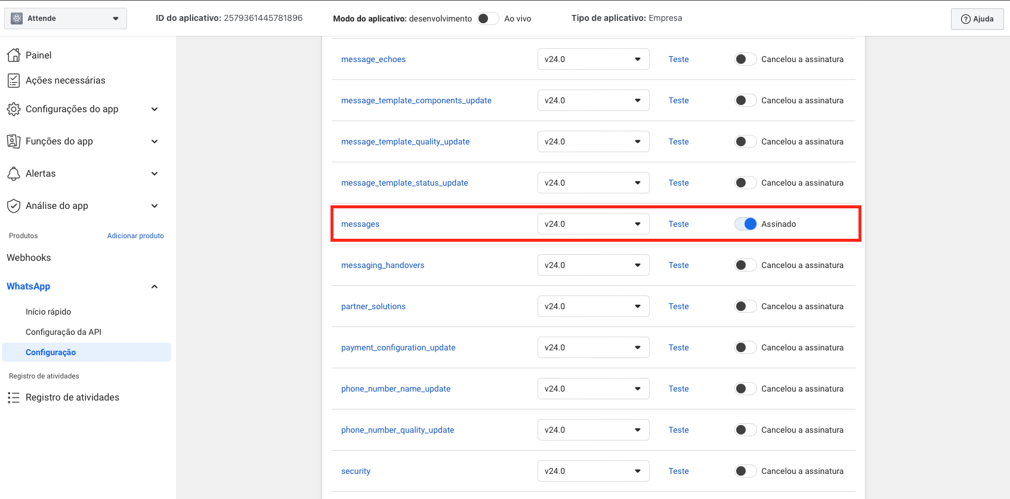Select the Configuração sidebar item
The width and height of the screenshot is (1010, 499).
tap(87, 352)
